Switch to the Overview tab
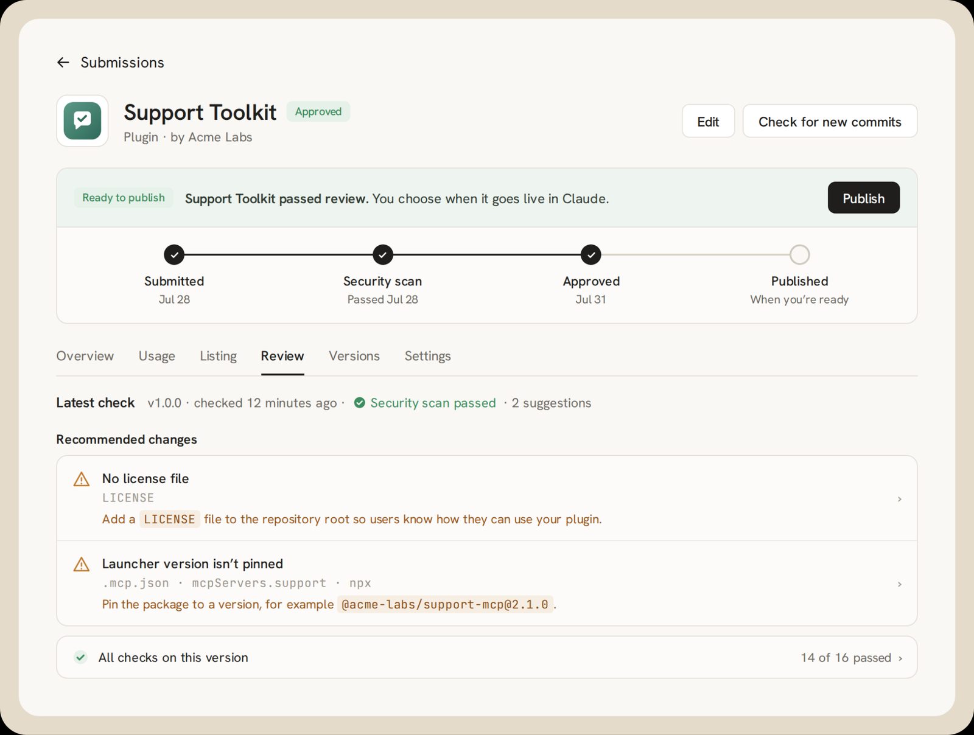 pos(85,356)
